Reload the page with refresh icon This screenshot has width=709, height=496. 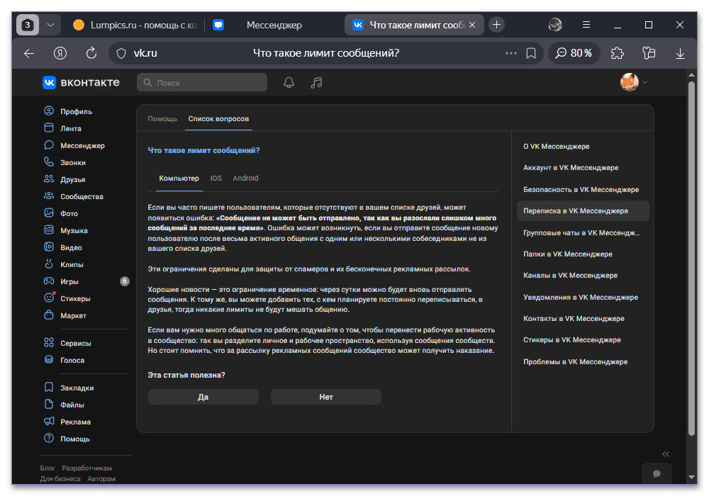[x=91, y=53]
